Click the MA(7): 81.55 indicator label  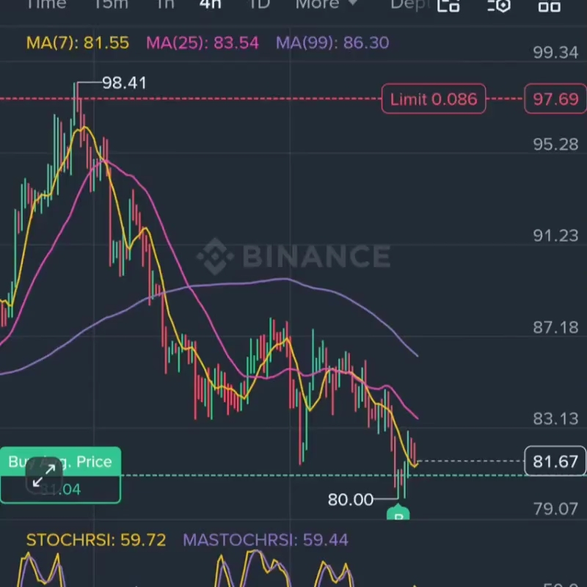tap(78, 43)
